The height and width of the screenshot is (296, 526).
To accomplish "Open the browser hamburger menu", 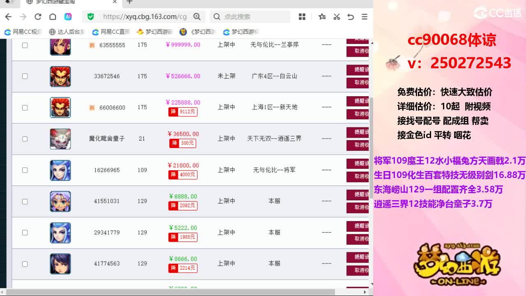I will [x=365, y=17].
